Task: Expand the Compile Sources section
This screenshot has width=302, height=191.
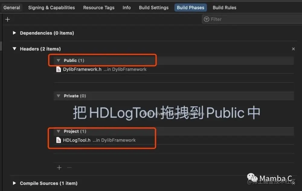Action: pyautogui.click(x=14, y=183)
